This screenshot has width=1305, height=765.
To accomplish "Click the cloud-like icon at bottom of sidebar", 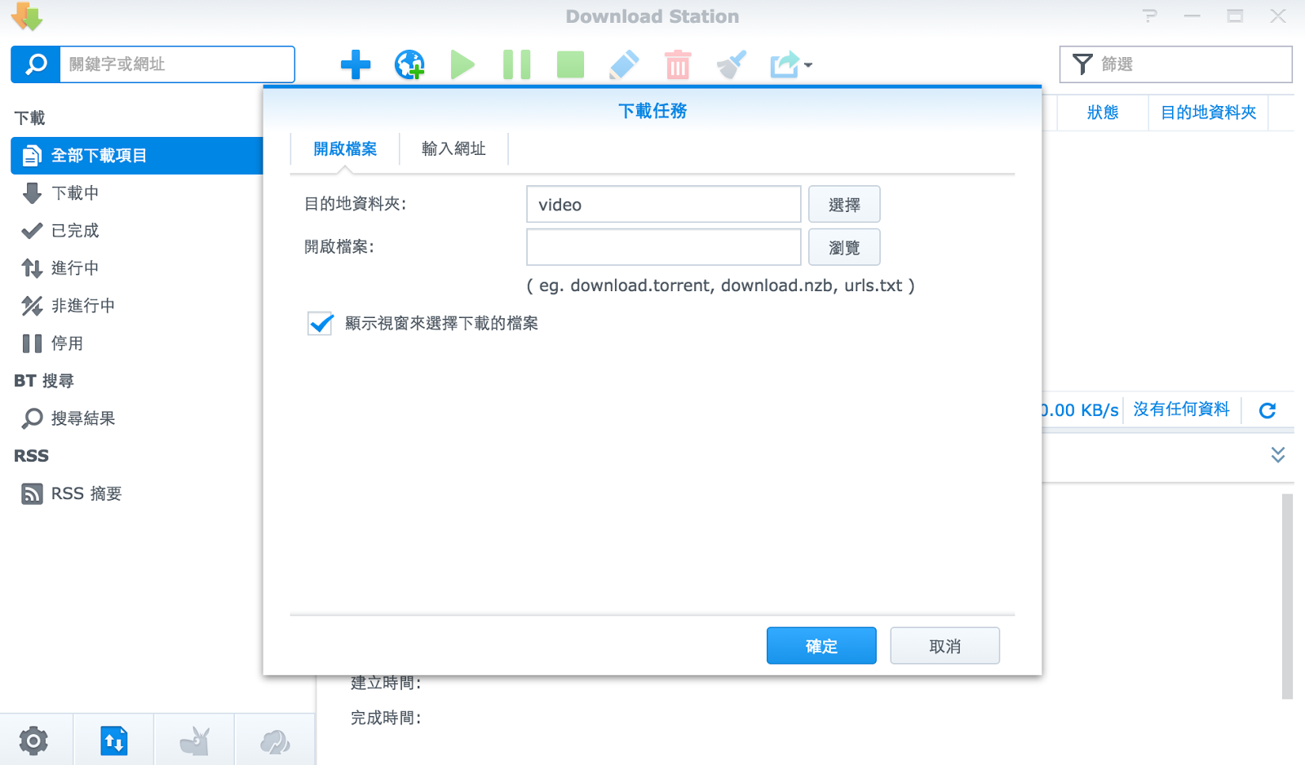I will (x=275, y=741).
